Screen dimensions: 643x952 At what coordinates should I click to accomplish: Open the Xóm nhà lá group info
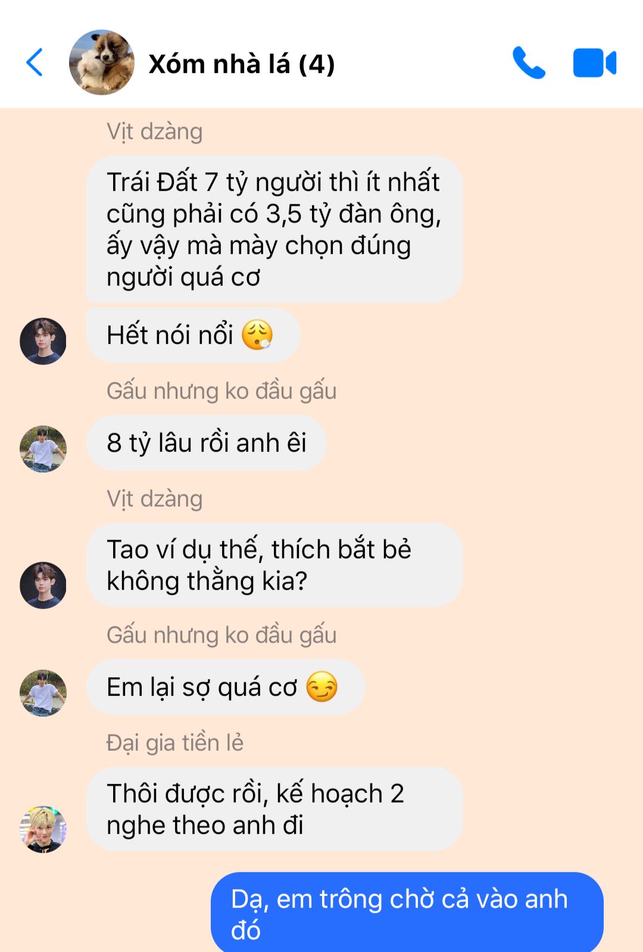click(x=242, y=64)
